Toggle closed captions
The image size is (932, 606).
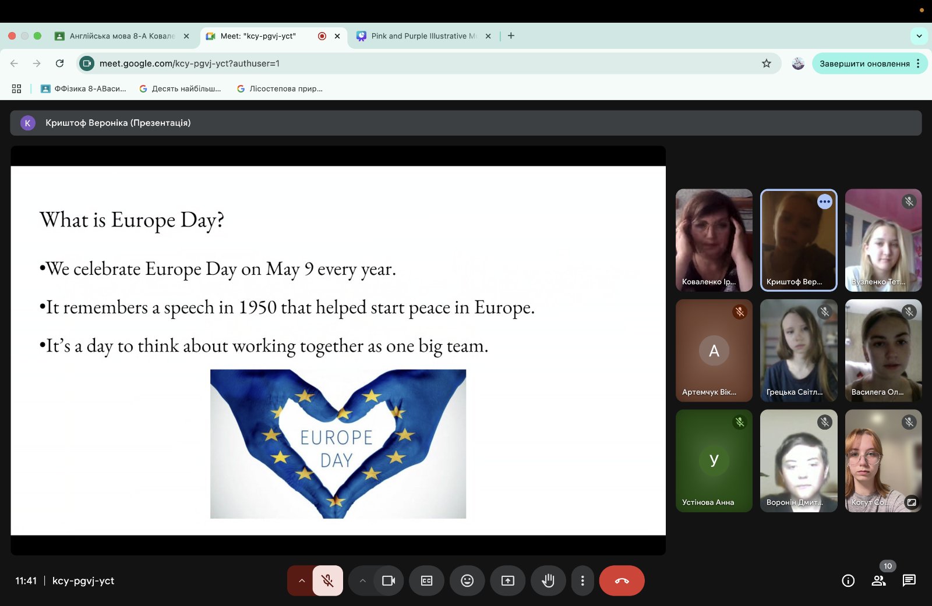coord(426,580)
